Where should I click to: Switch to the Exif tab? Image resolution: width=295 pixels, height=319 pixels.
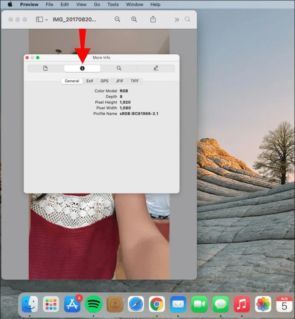pos(90,81)
